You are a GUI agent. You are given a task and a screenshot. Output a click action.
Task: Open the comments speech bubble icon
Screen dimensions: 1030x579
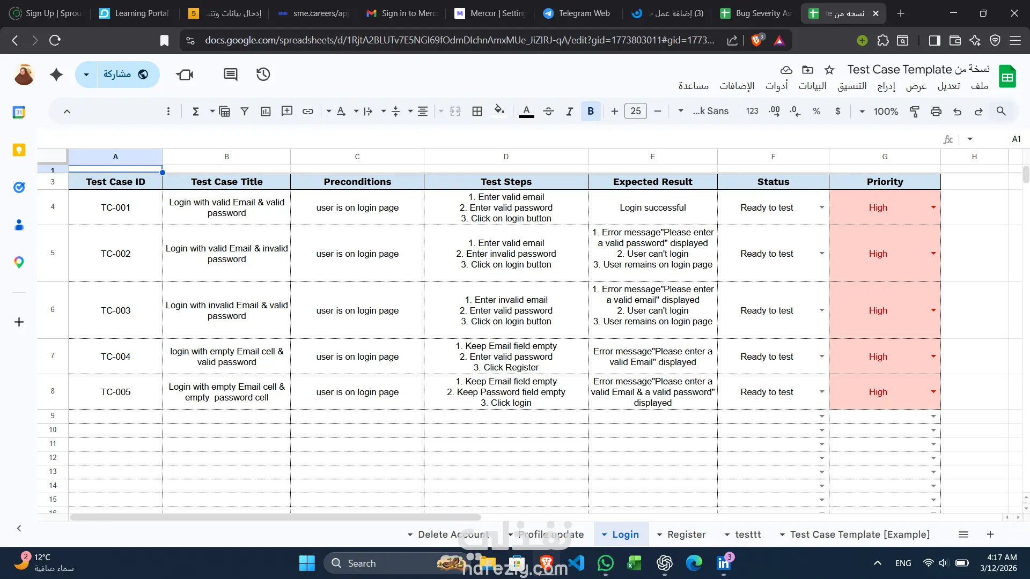coord(230,75)
